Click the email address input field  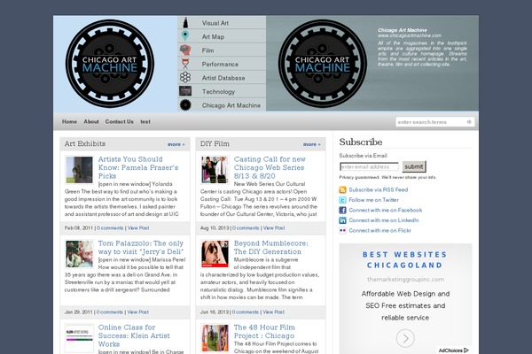[x=369, y=166]
